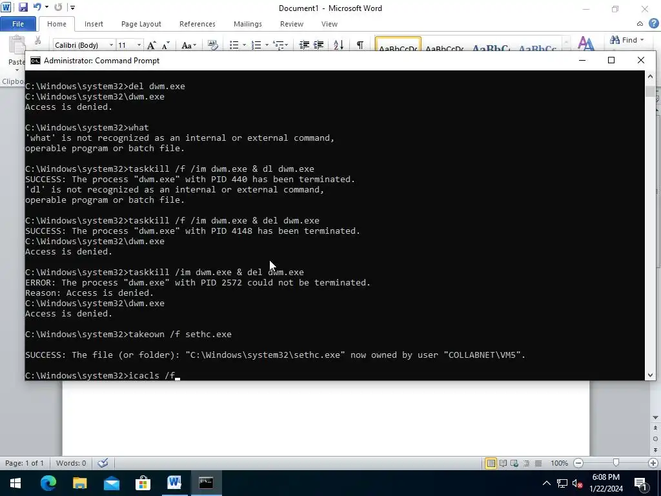Toggle show paragraph marks
The width and height of the screenshot is (661, 496).
pos(360,45)
